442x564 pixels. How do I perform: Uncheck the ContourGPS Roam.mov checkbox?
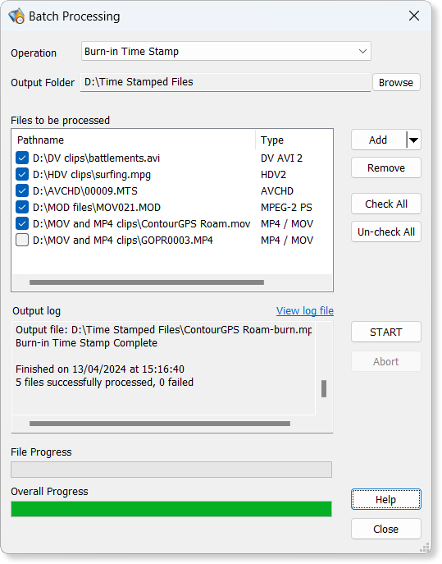(x=22, y=224)
